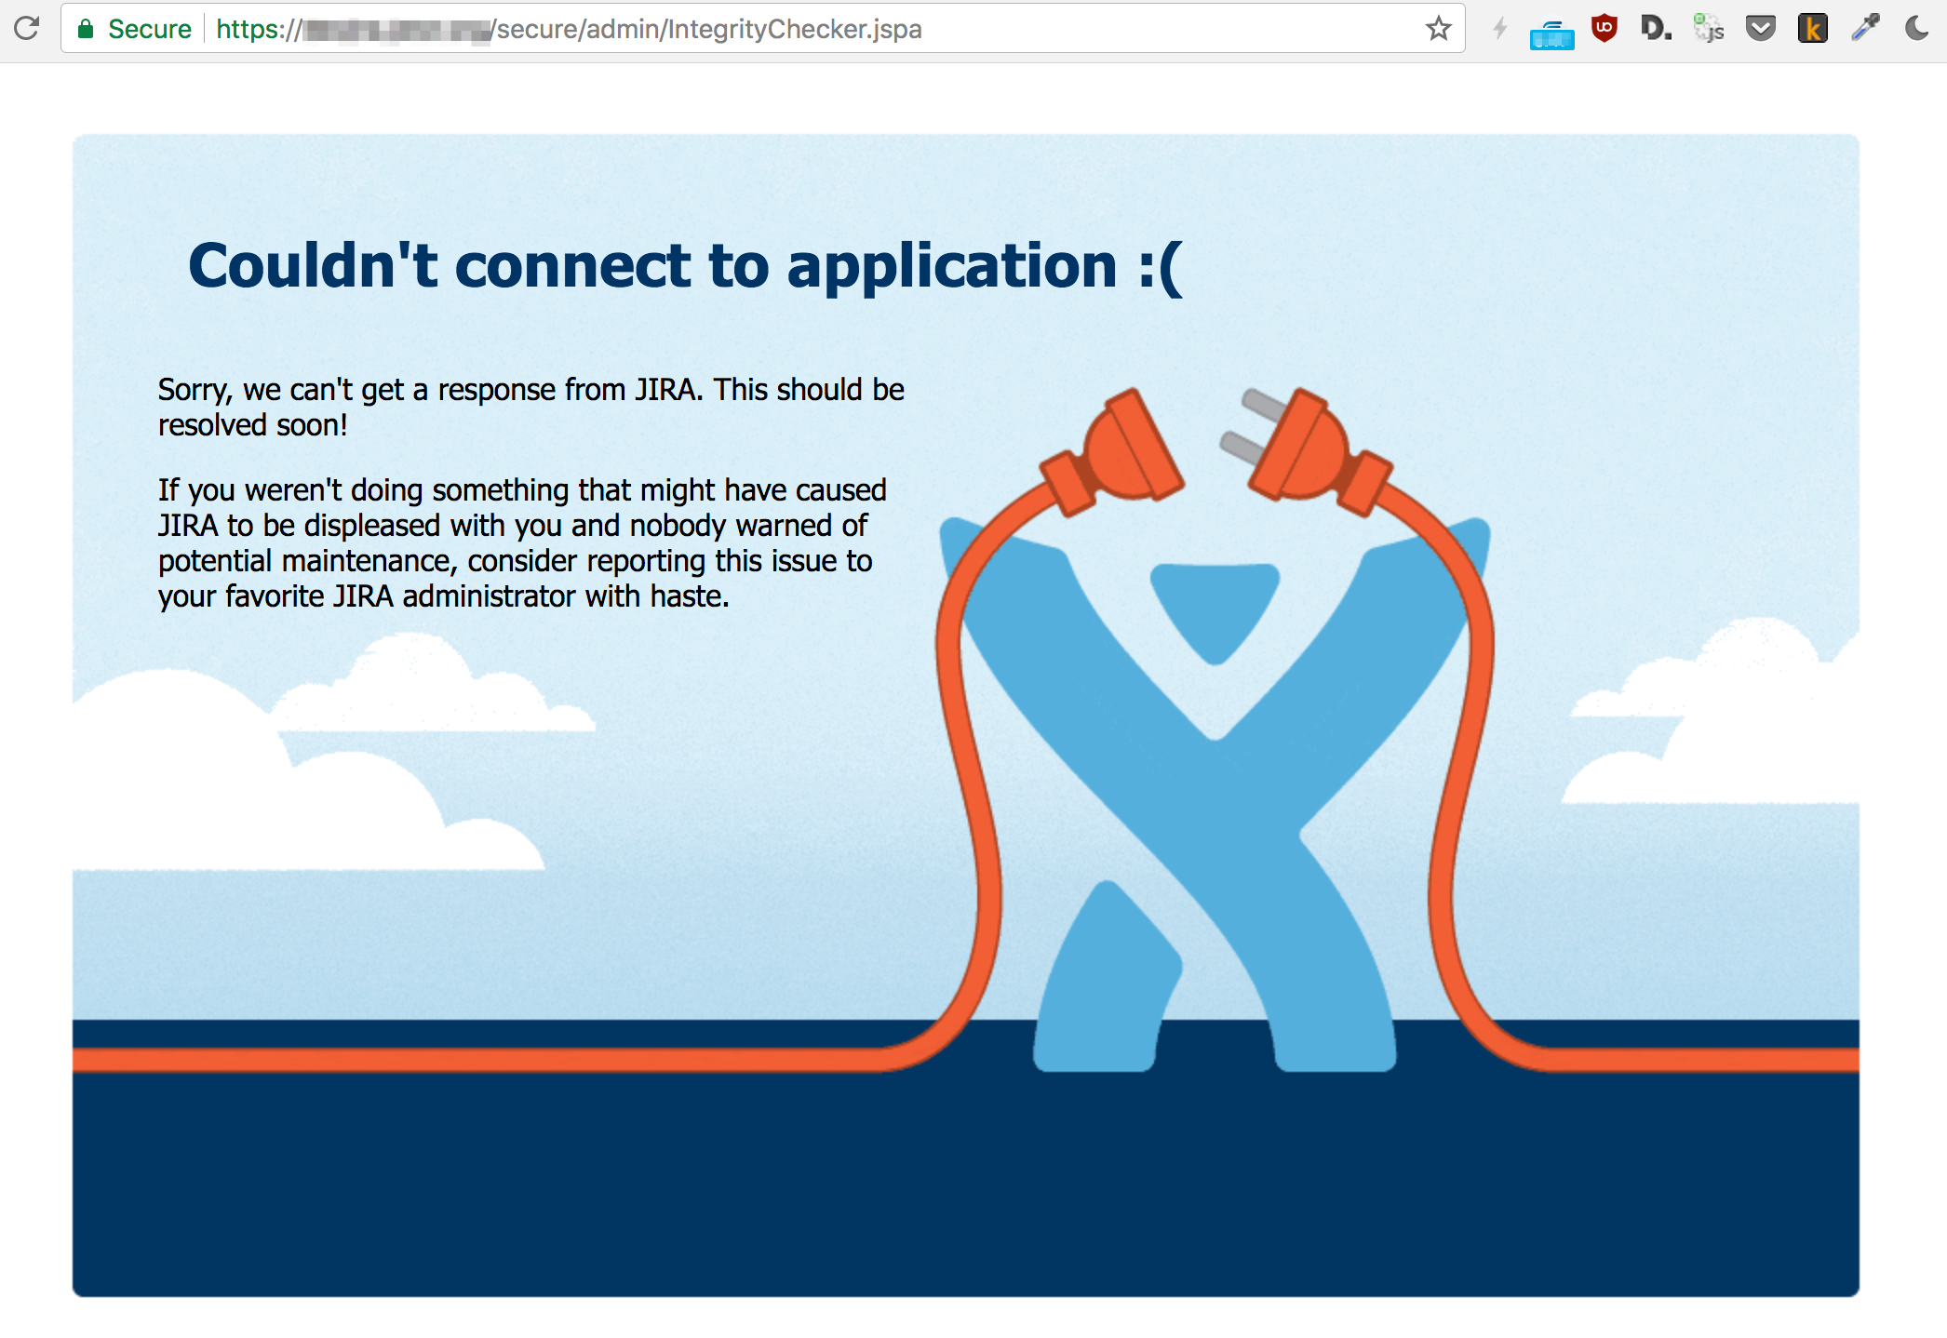Activate the ColorZilla eyedropper extension
The height and width of the screenshot is (1338, 1947).
point(1865,28)
